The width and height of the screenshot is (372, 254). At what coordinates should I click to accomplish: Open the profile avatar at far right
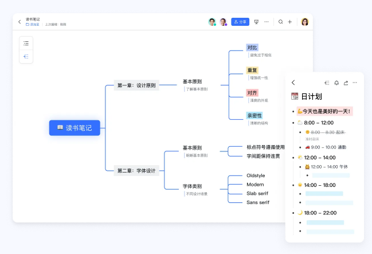[x=305, y=22]
